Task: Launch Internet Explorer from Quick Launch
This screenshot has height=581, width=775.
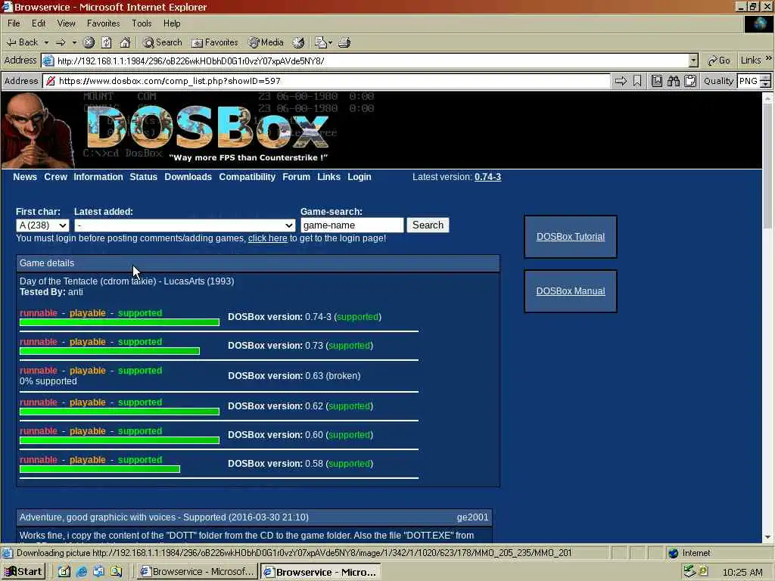Action: click(x=82, y=572)
